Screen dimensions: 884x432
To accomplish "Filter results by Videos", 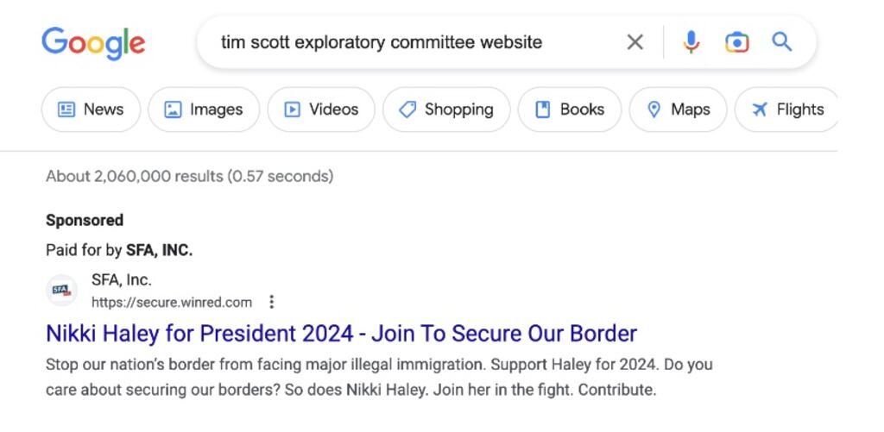I will 321,110.
